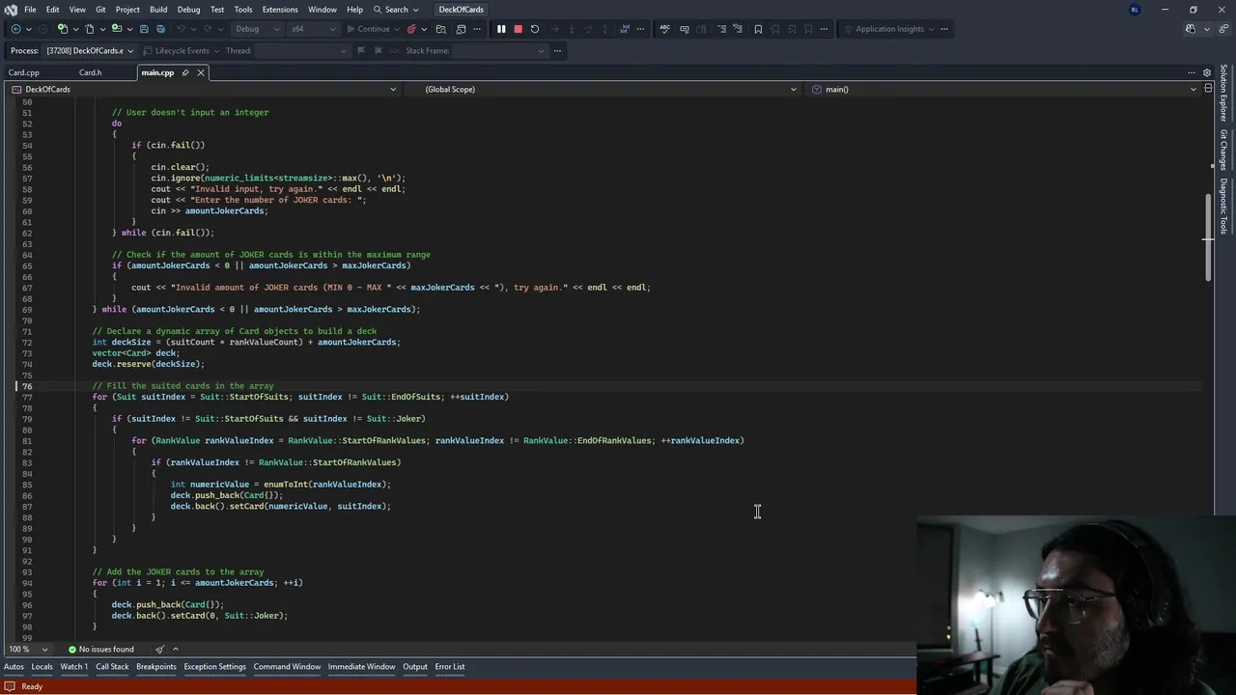The image size is (1236, 695).
Task: Click the Save All icon
Action: click(161, 29)
